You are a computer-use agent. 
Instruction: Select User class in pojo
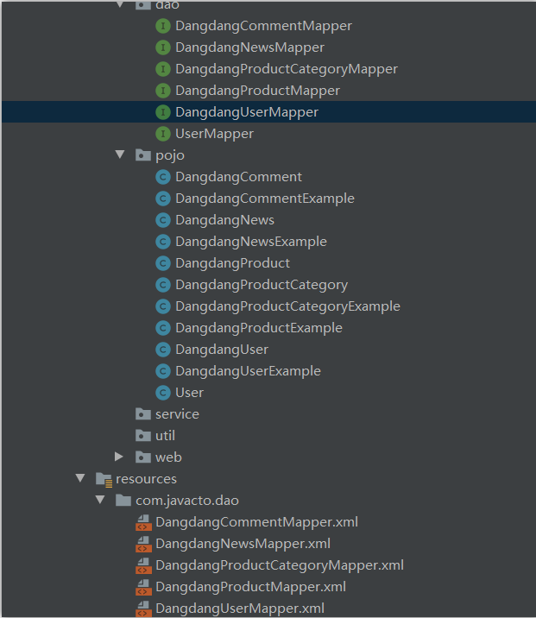(x=189, y=393)
